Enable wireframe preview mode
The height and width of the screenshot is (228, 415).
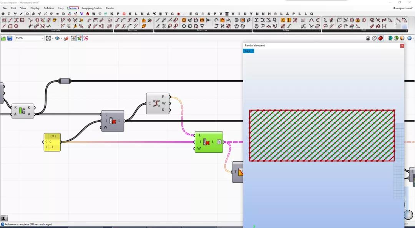374,38
